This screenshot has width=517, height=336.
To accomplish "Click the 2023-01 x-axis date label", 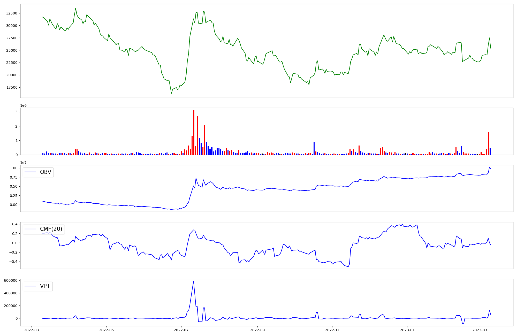I will pyautogui.click(x=407, y=330).
